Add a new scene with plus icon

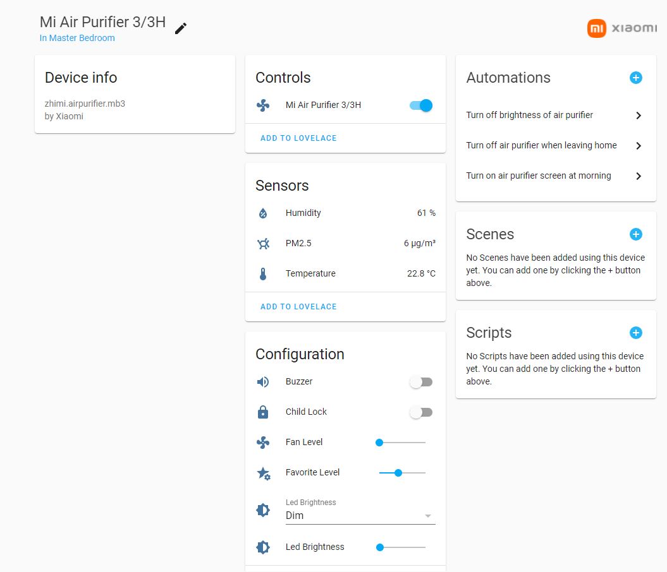[636, 234]
